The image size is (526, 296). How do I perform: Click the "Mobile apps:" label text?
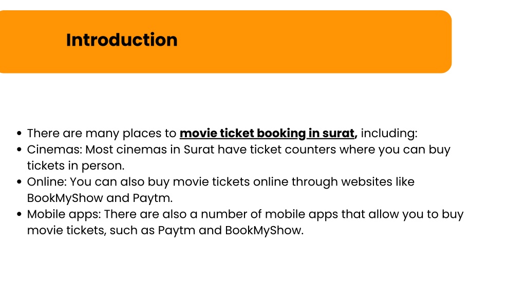tap(64, 214)
